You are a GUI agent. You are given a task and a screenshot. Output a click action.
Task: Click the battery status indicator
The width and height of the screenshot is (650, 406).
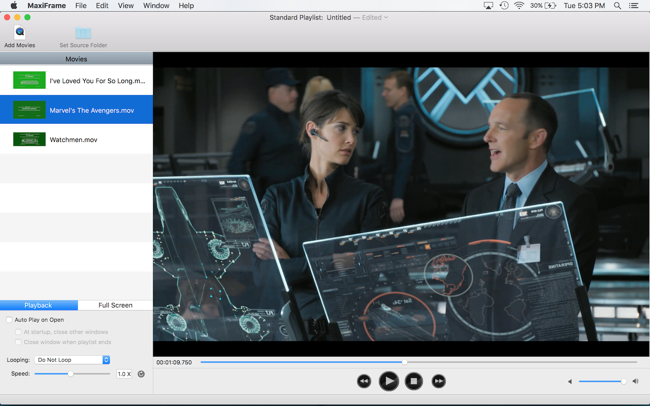[543, 6]
